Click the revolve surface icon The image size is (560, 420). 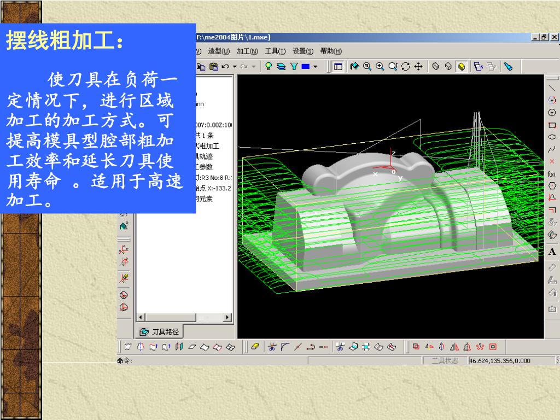click(141, 346)
